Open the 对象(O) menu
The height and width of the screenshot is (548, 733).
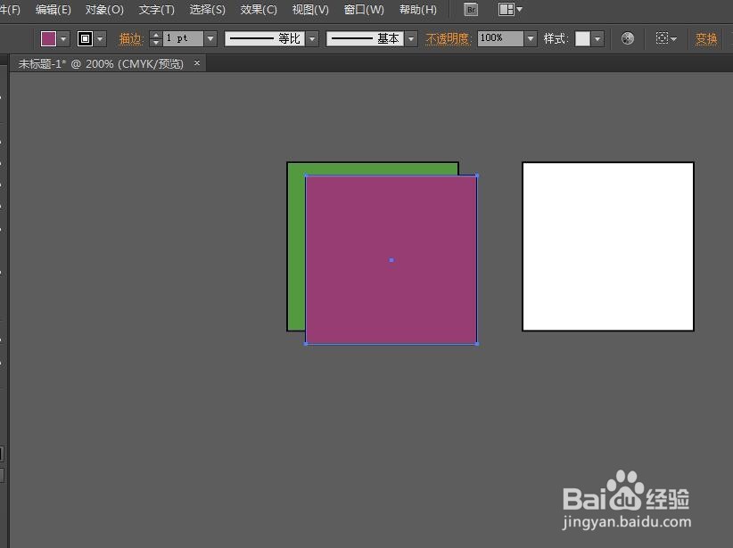104,9
